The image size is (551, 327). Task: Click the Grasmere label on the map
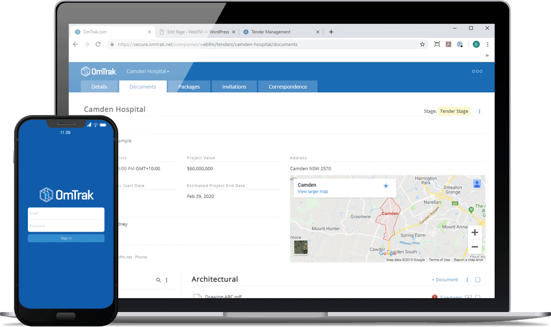360,217
